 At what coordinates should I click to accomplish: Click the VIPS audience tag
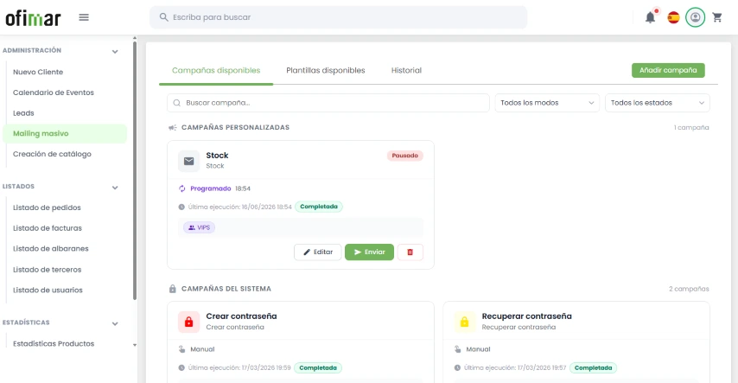199,227
